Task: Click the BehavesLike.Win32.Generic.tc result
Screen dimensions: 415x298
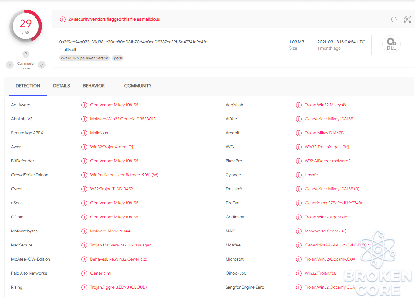Action: click(x=119, y=259)
